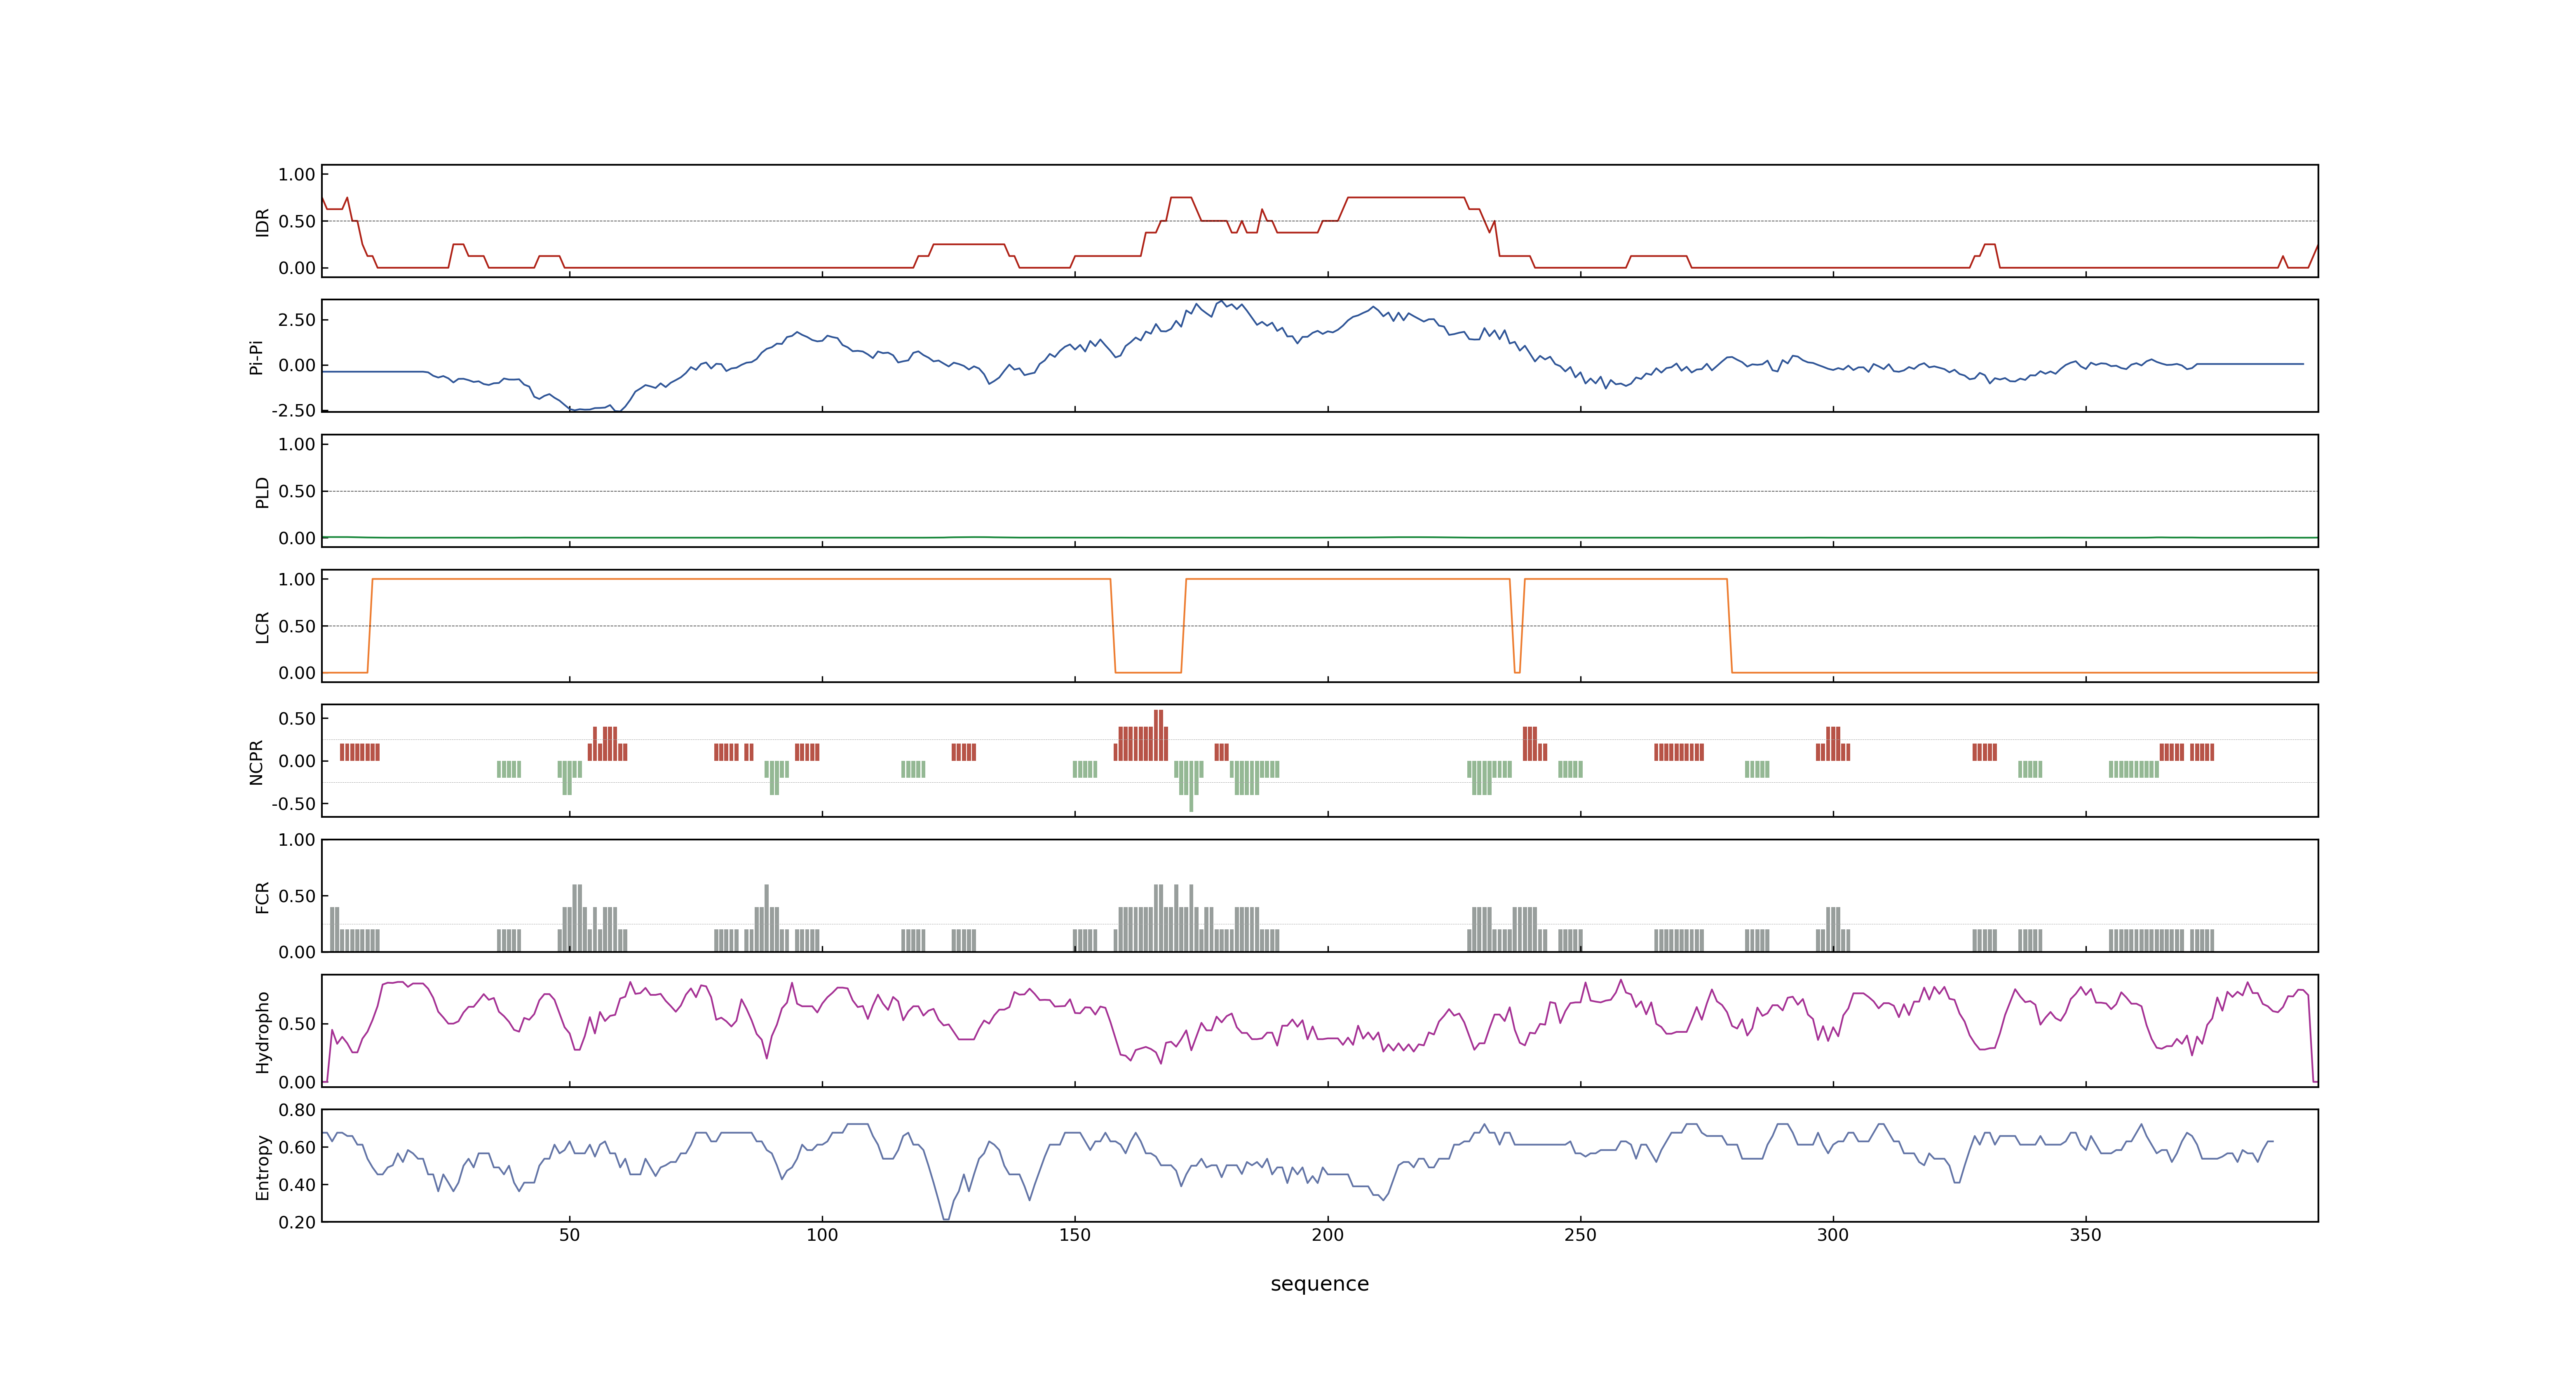Screen dimensions: 2576x1373
Task: Click the 0.20 tick of Entropy panel
Action: click(297, 1222)
